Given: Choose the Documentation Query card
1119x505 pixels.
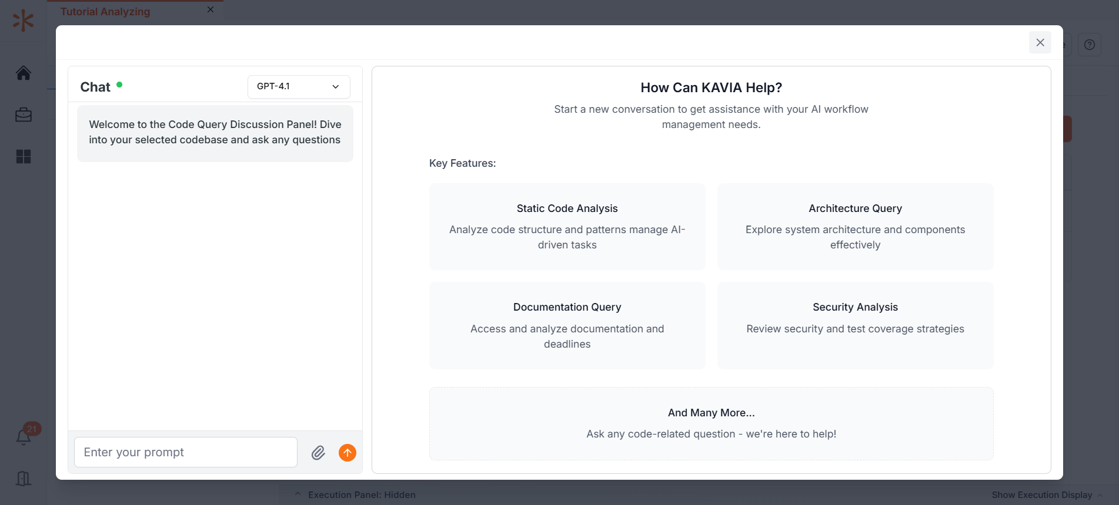Looking at the screenshot, I should pos(567,326).
